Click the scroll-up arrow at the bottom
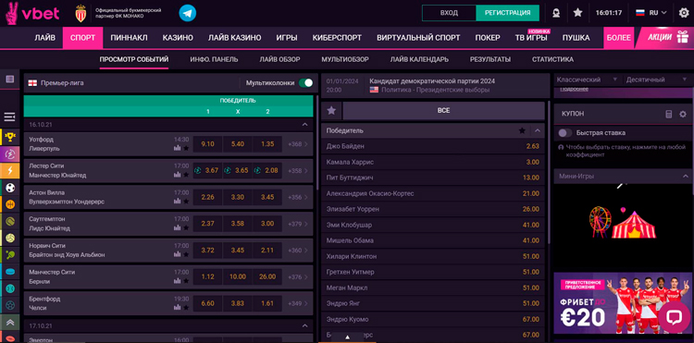The image size is (694, 343). click(x=347, y=337)
